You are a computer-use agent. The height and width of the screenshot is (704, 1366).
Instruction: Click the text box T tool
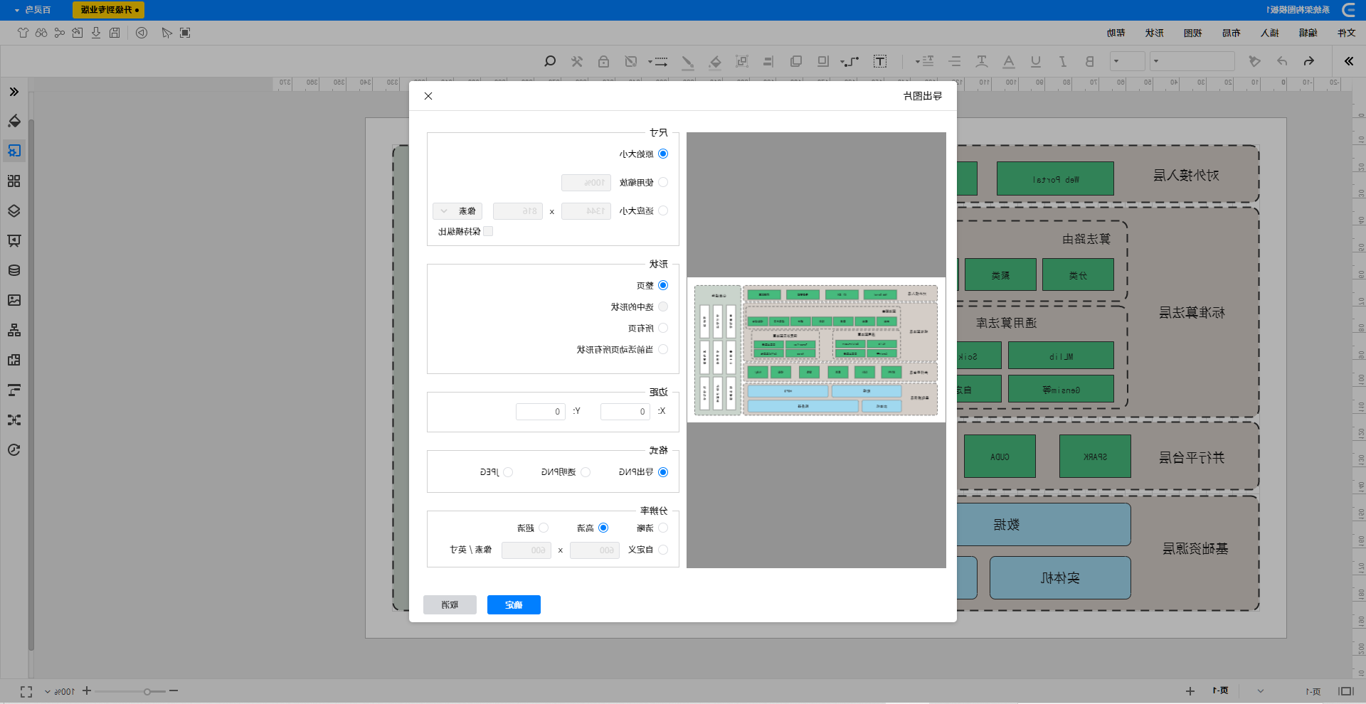coord(880,61)
